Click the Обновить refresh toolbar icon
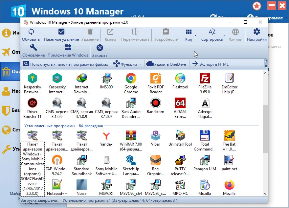The height and width of the screenshot is (208, 289). 31,35
